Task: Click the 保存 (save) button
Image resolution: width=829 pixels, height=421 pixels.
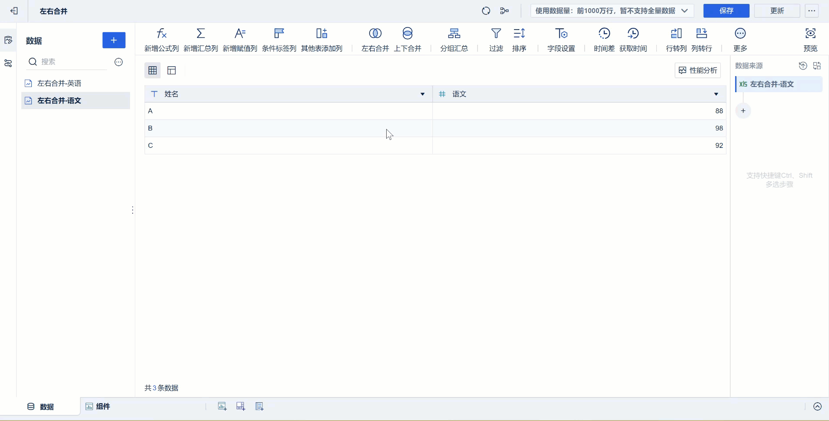Action: pos(726,10)
